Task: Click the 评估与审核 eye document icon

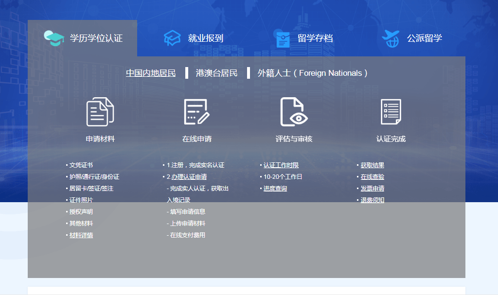Action: click(x=294, y=112)
